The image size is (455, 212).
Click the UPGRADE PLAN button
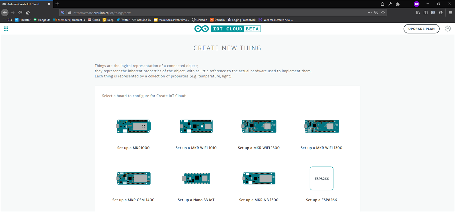pos(421,29)
